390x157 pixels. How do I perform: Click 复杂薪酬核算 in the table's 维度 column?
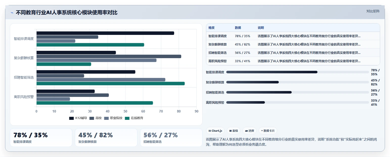tap(218, 44)
